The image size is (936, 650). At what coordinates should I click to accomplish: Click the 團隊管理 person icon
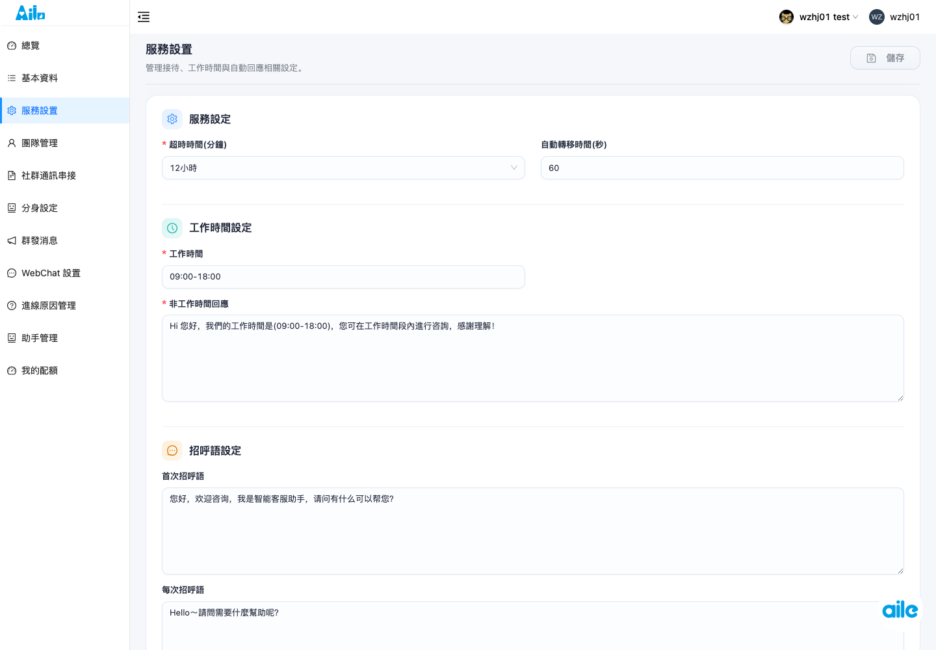[x=12, y=143]
